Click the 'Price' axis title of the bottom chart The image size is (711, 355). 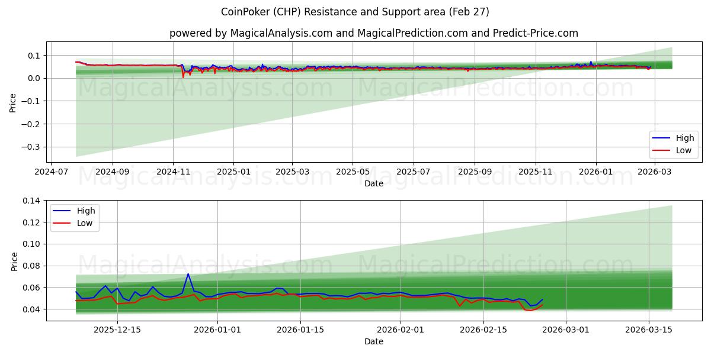click(14, 260)
